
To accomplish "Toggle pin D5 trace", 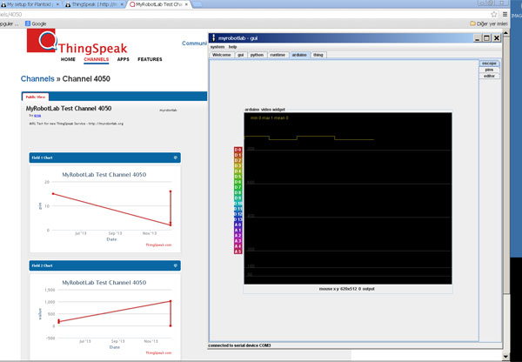I will (238, 177).
